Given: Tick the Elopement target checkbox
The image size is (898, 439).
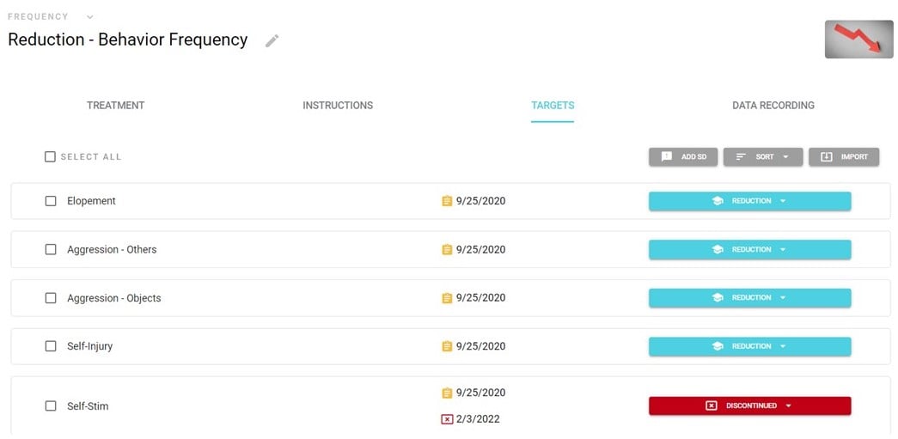Looking at the screenshot, I should click(51, 201).
